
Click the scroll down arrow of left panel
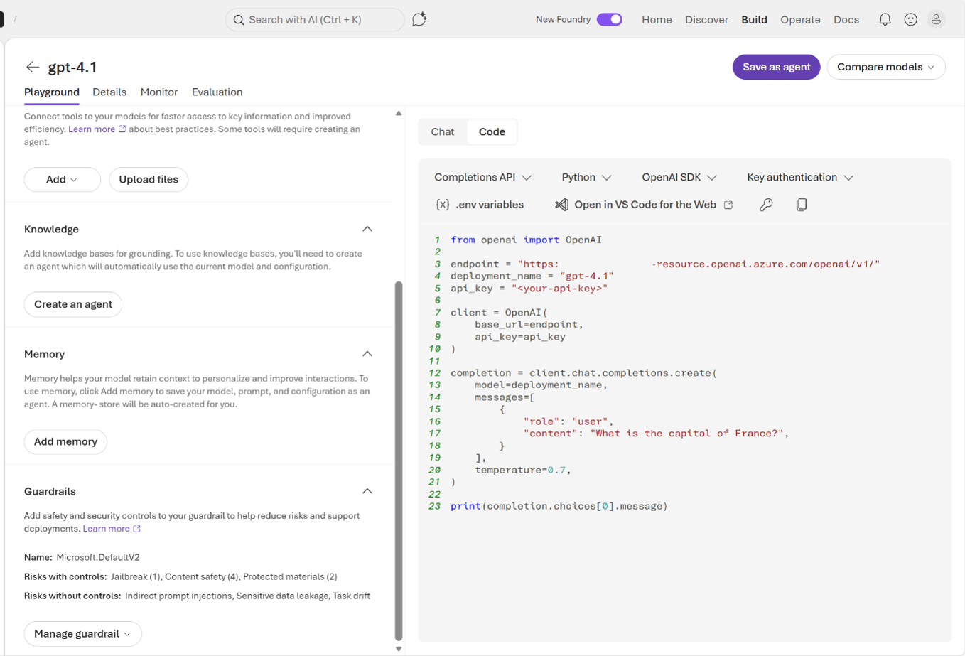coord(399,648)
